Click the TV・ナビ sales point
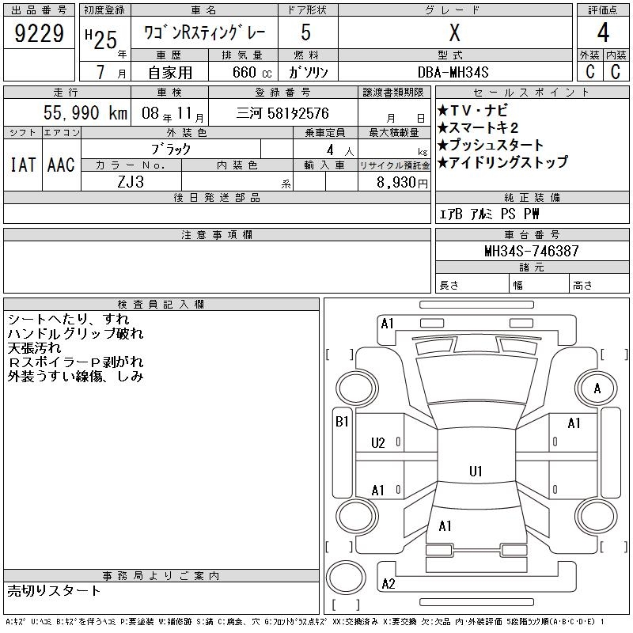Screen dimensions: 633x633 pyautogui.click(x=472, y=111)
